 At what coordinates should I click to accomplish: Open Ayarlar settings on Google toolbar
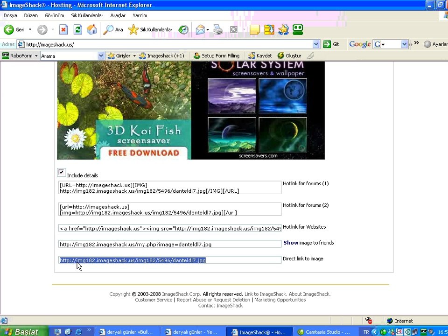coord(436,44)
